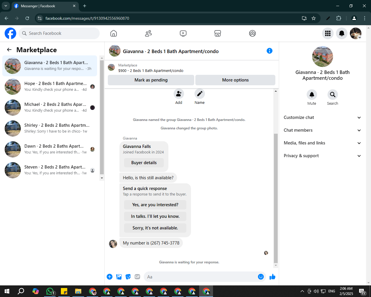
Task: Expand the Chat members section
Action: click(x=323, y=130)
